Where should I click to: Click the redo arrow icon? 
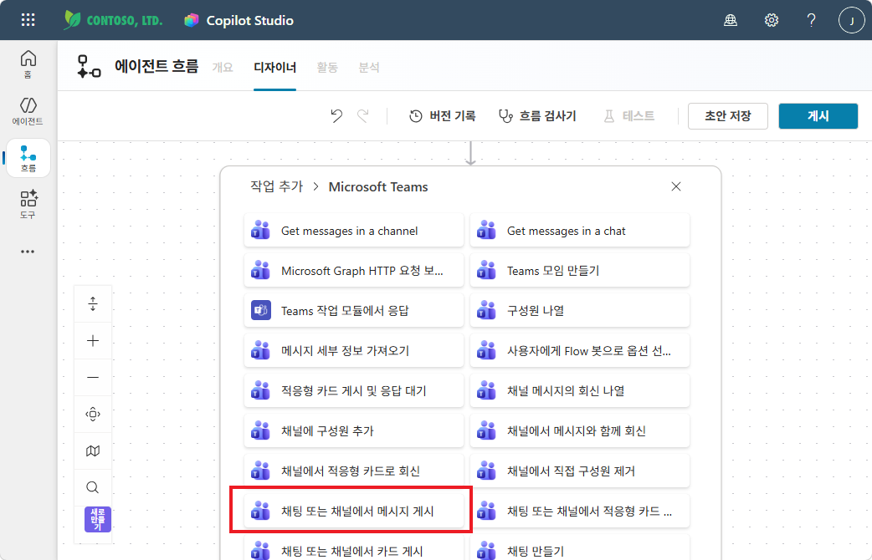[363, 115]
